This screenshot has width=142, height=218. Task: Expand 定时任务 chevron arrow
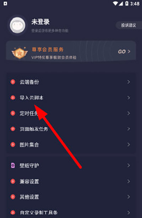[x=129, y=113]
